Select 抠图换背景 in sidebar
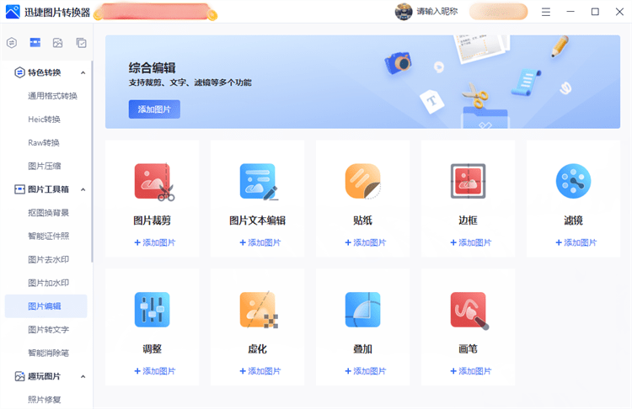This screenshot has width=632, height=409. 49,213
